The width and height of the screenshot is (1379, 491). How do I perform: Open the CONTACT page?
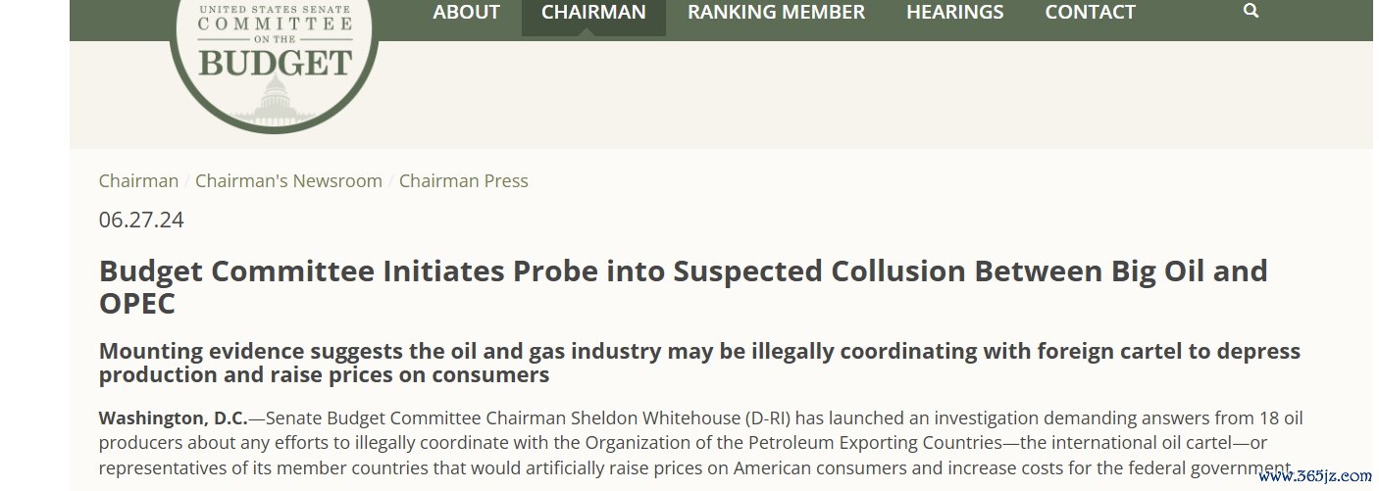pos(1090,13)
